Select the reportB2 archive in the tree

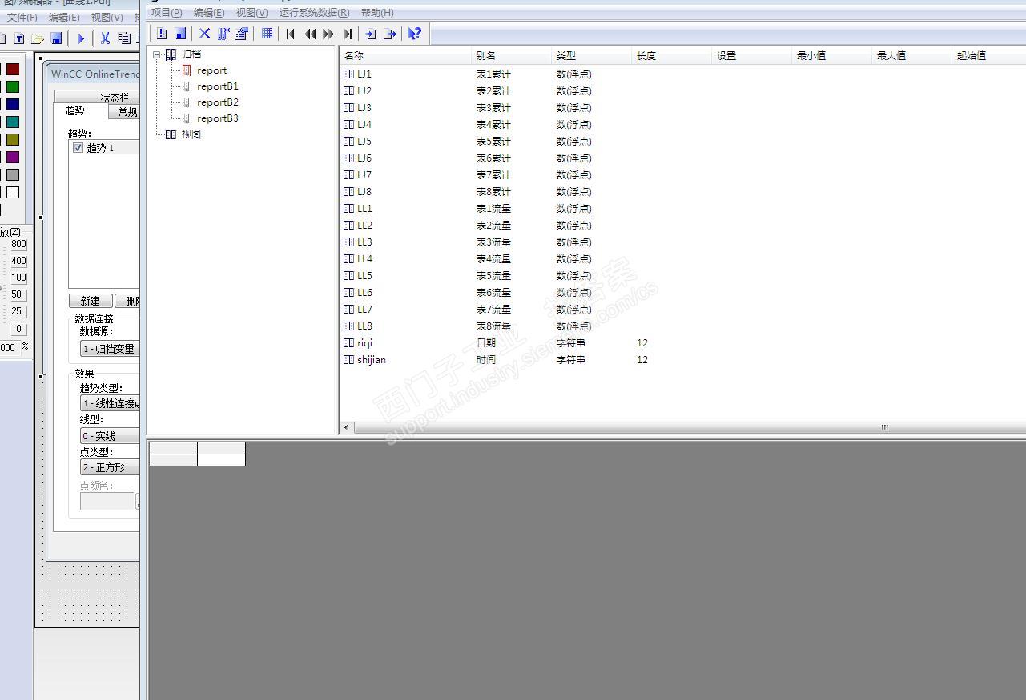[x=217, y=102]
